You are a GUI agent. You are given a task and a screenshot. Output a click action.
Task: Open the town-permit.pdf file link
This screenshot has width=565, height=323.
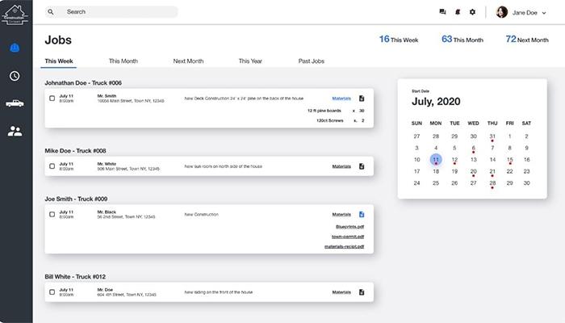click(348, 237)
